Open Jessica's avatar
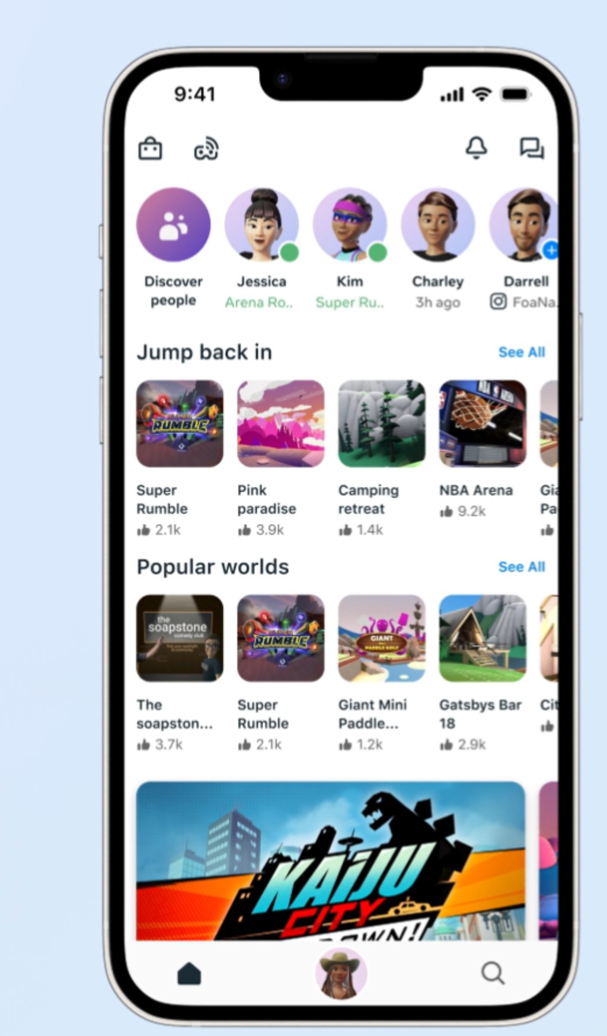Viewport: 607px width, 1036px height. coord(261,225)
